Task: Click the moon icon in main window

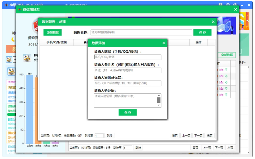Action: [x=13, y=39]
